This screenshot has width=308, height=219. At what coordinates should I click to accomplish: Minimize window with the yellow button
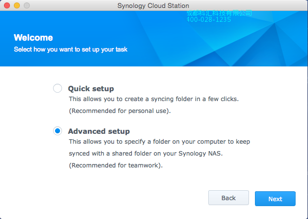(x=17, y=5)
